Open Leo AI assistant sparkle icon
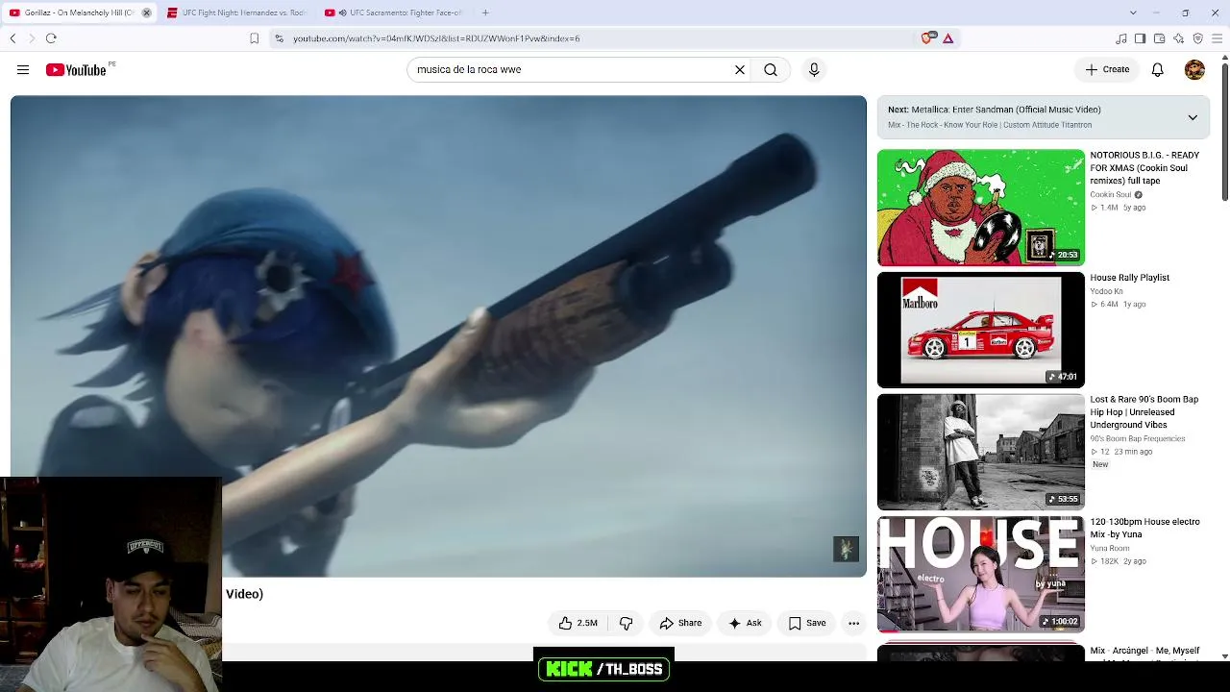This screenshot has height=692, width=1230. coord(1179,38)
